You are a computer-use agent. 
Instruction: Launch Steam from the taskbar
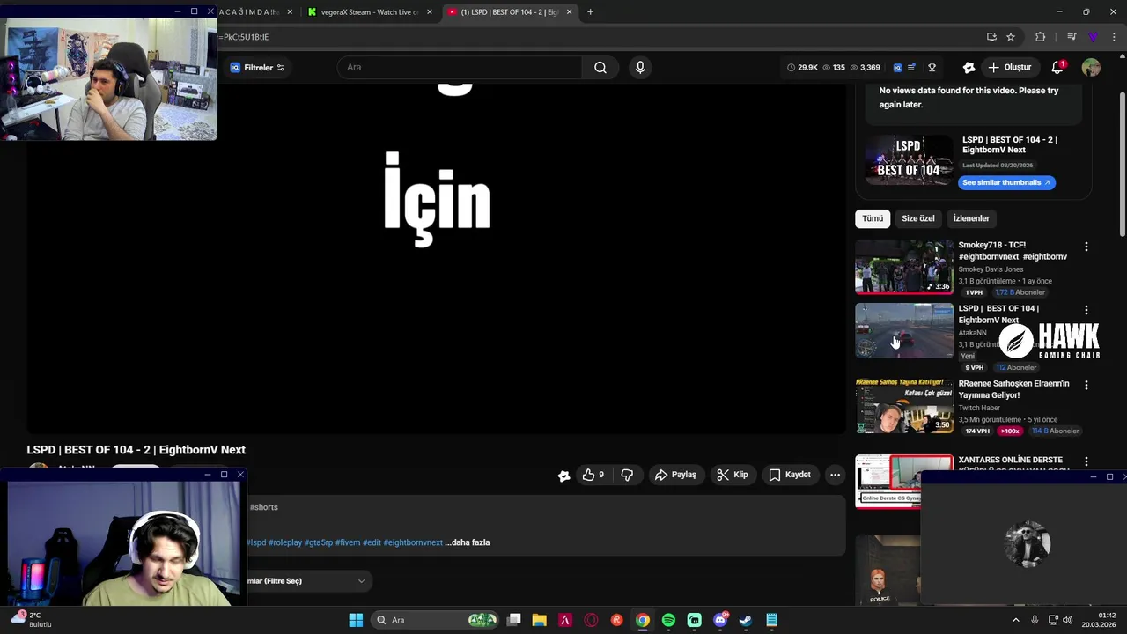point(746,620)
